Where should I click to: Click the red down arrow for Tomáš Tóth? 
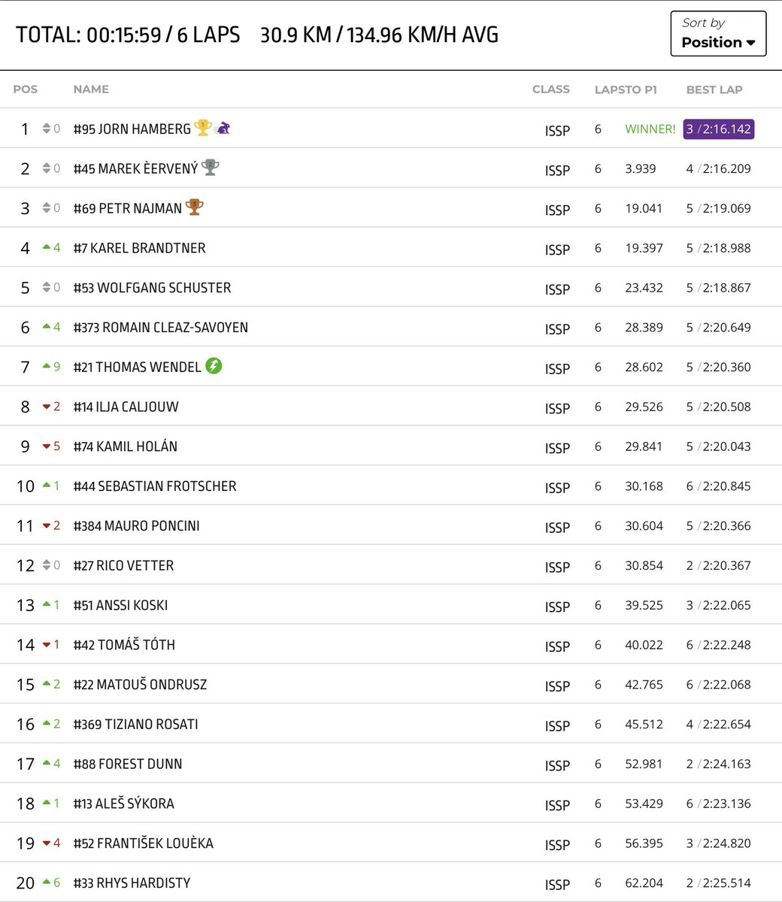[47, 645]
